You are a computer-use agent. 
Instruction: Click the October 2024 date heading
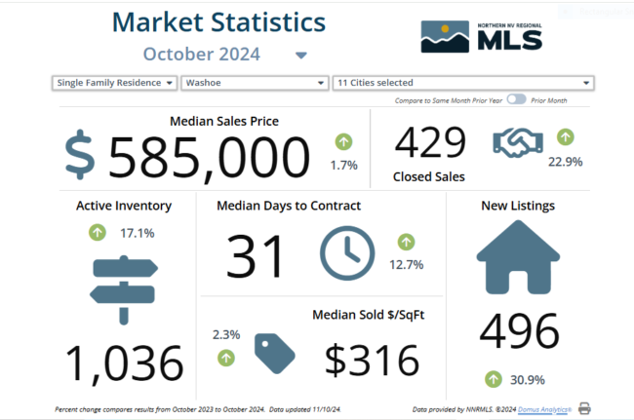tap(202, 55)
